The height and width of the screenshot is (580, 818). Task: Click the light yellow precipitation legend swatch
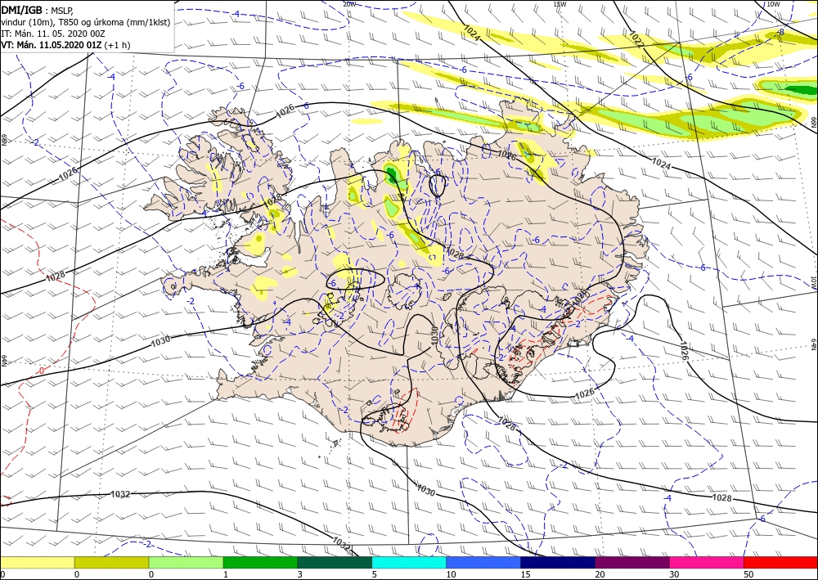(x=38, y=562)
